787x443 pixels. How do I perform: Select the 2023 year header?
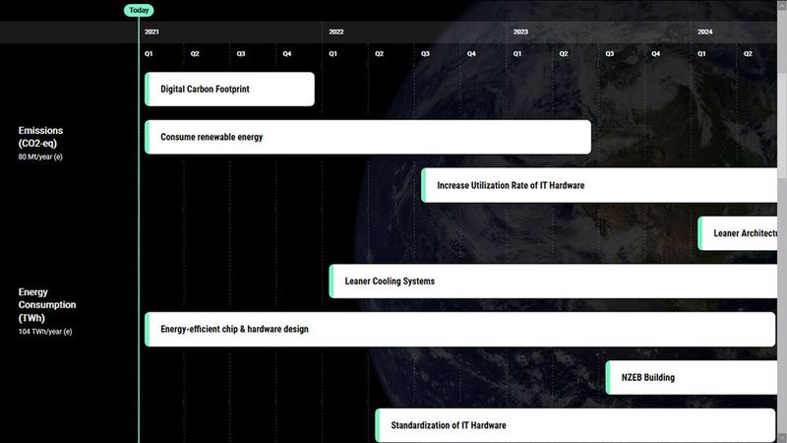520,32
